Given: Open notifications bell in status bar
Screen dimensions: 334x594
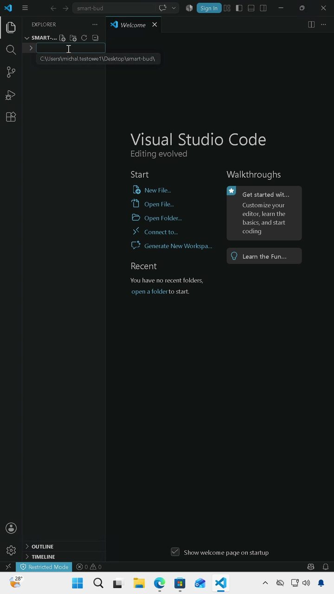Looking at the screenshot, I should (326, 567).
